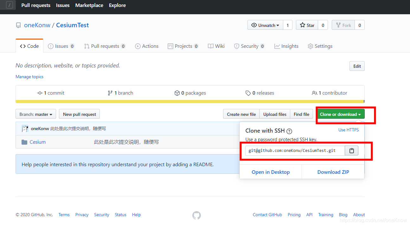
Task: Click the Cesium folder icon
Action: 24,142
